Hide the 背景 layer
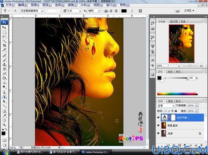208x155 pixels. pos(158,133)
